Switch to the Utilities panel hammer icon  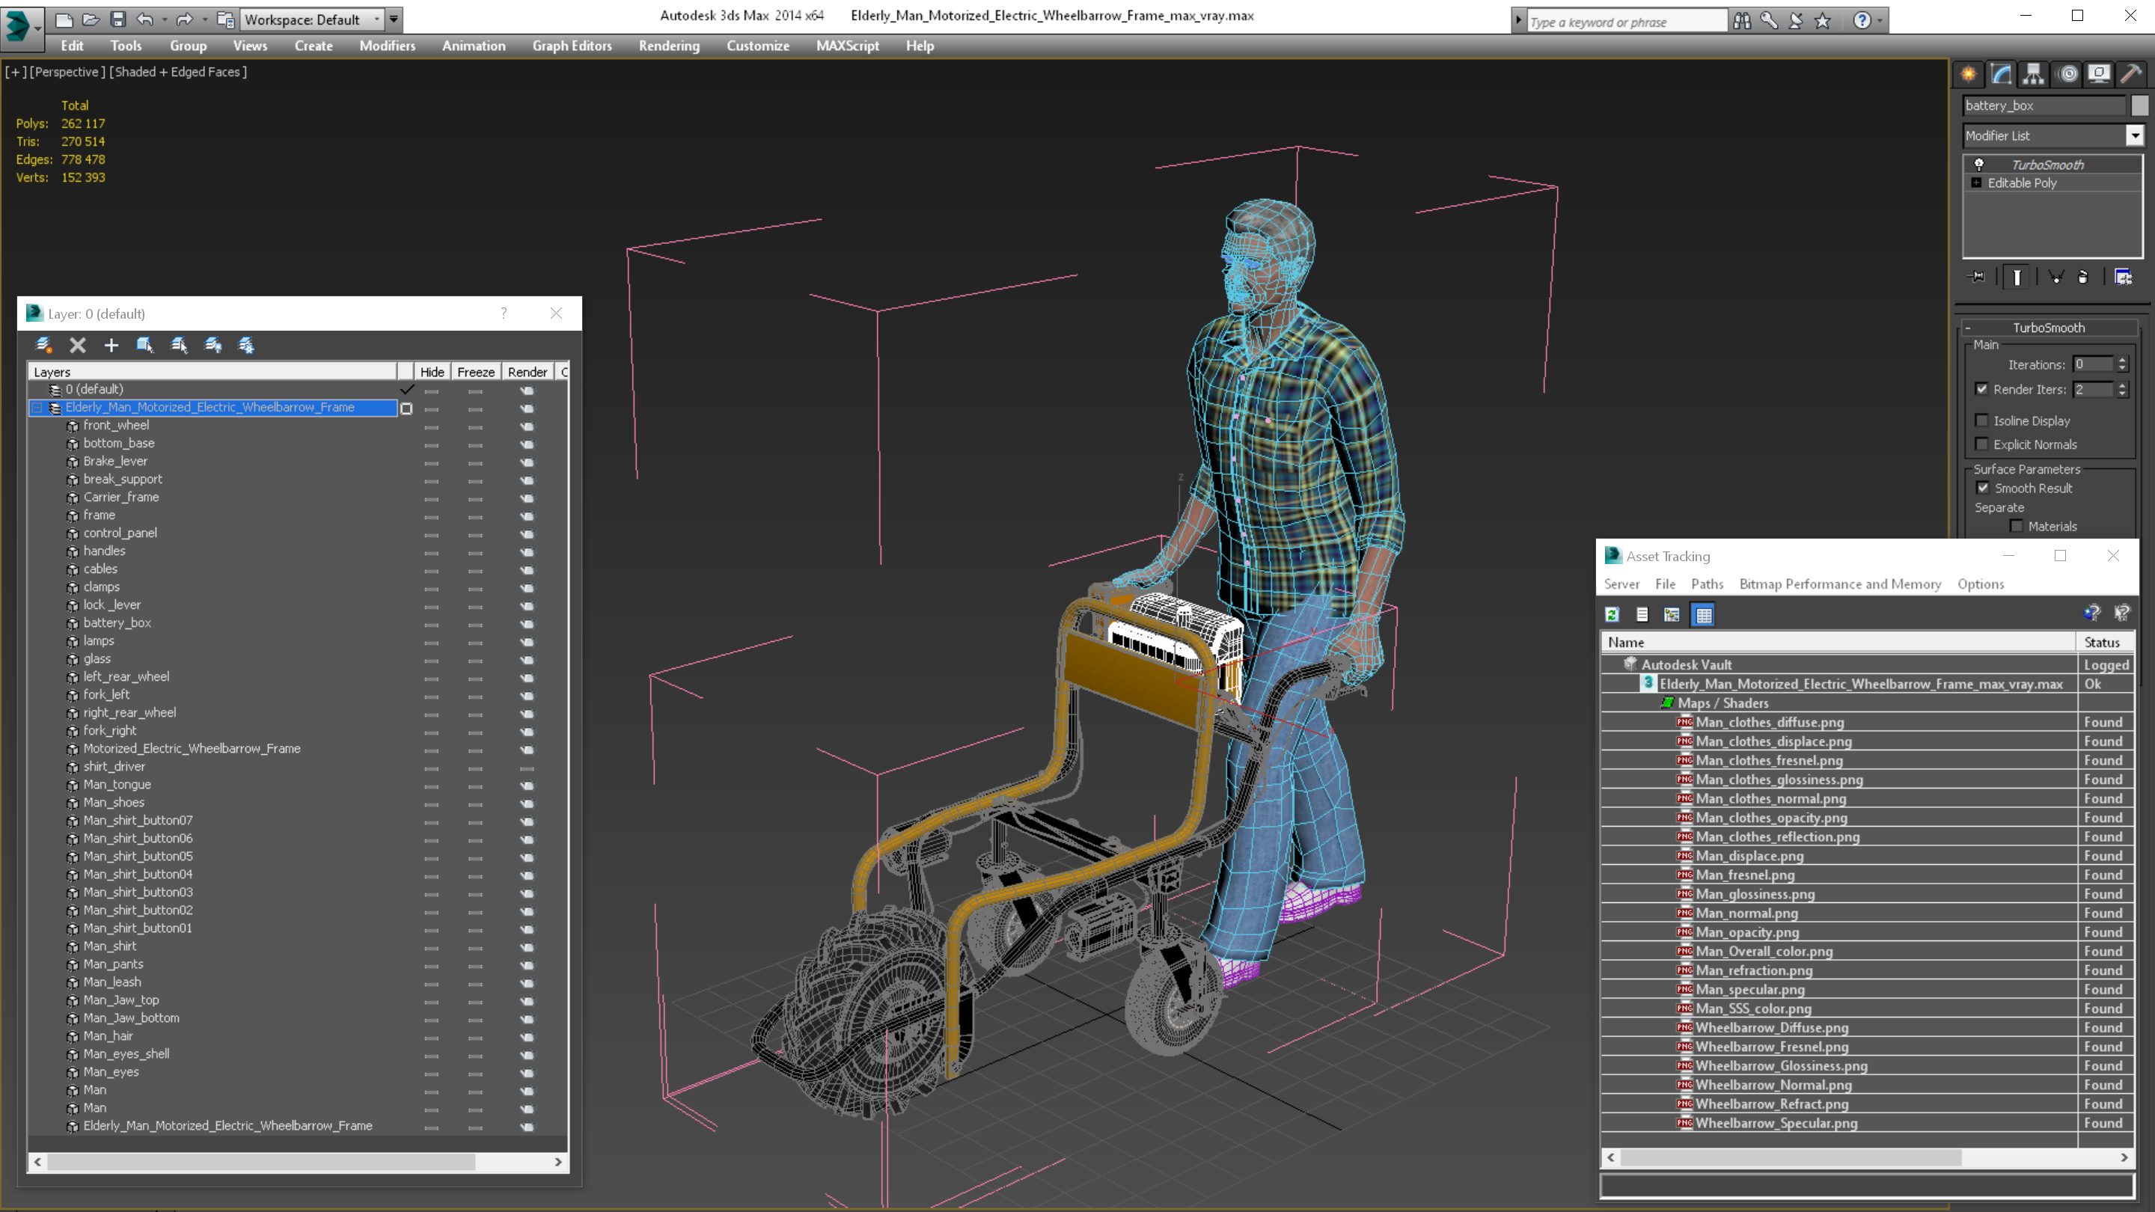click(x=2131, y=73)
